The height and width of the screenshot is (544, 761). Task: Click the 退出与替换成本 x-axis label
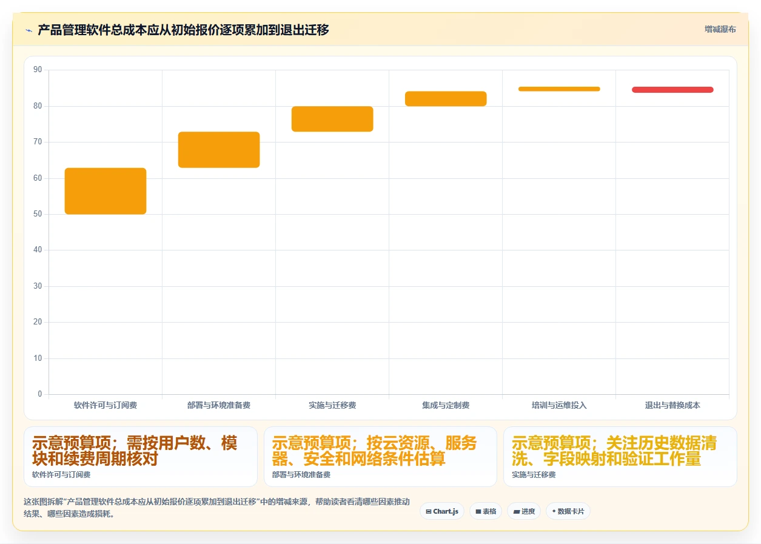(x=672, y=405)
